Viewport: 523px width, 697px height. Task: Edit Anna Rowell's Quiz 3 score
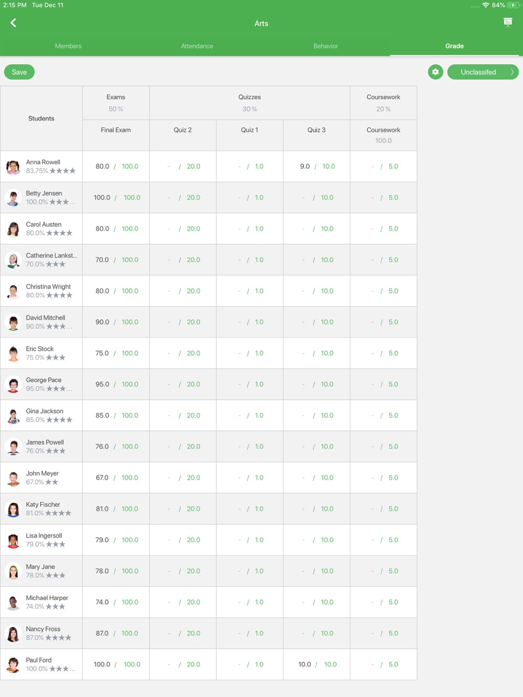coord(305,167)
